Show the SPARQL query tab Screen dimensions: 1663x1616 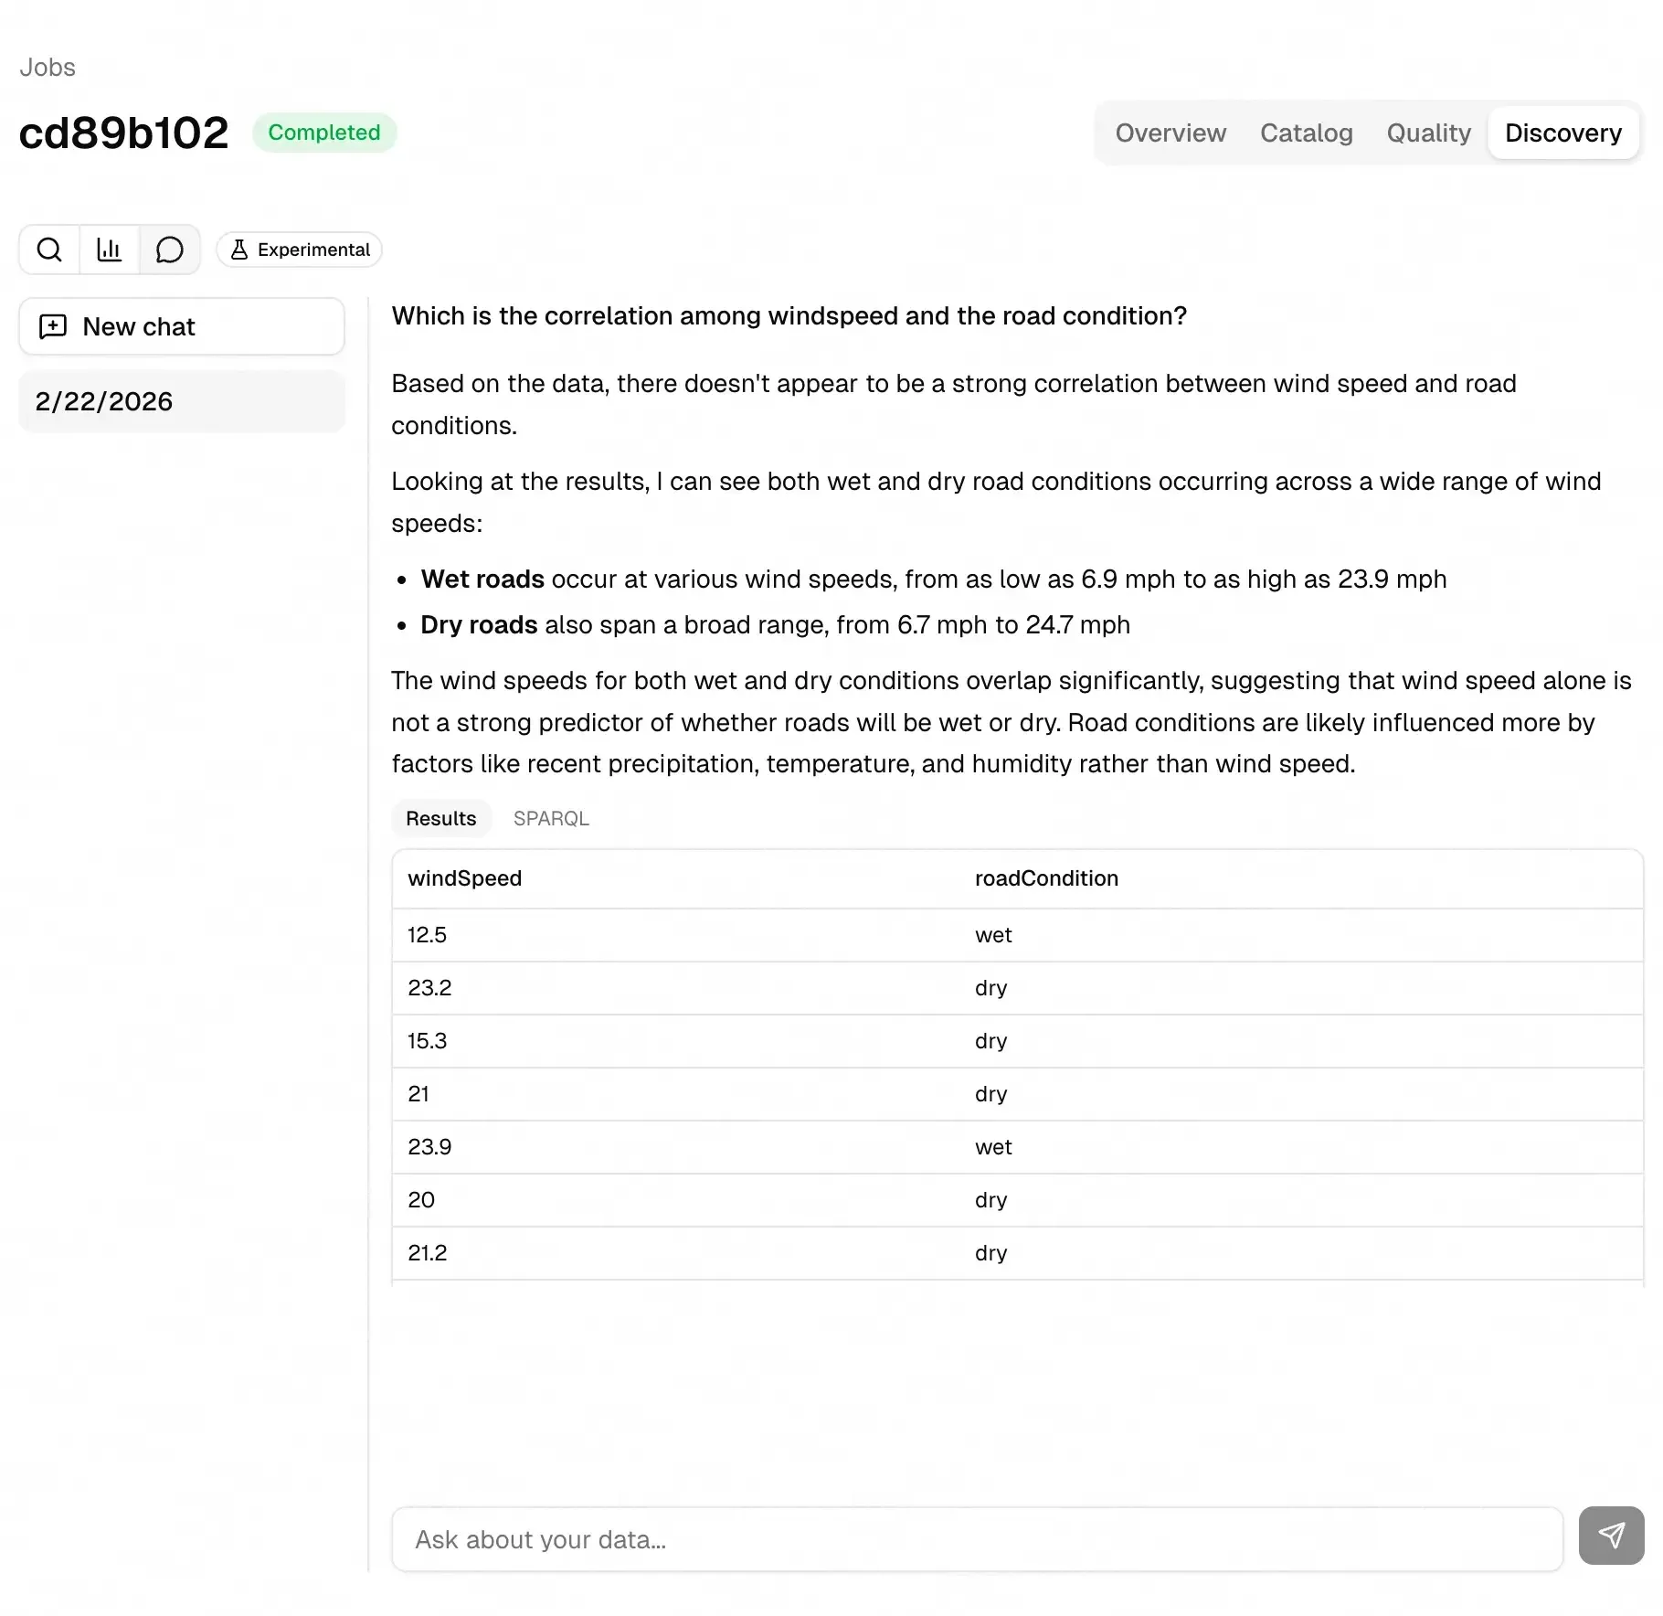[551, 818]
